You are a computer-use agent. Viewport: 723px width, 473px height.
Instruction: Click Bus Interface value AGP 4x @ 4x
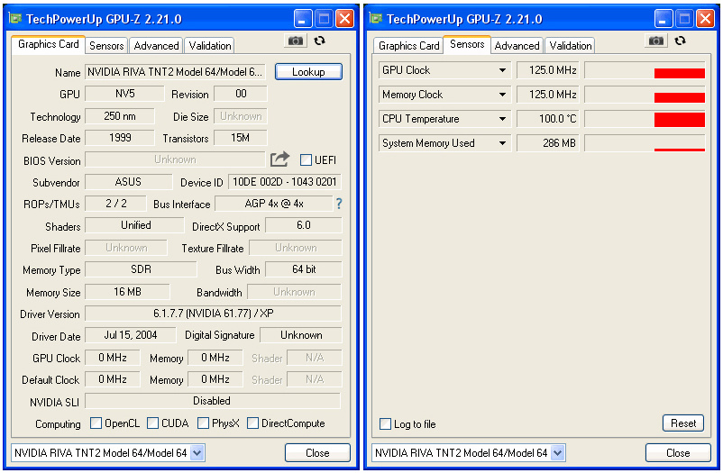tap(274, 204)
